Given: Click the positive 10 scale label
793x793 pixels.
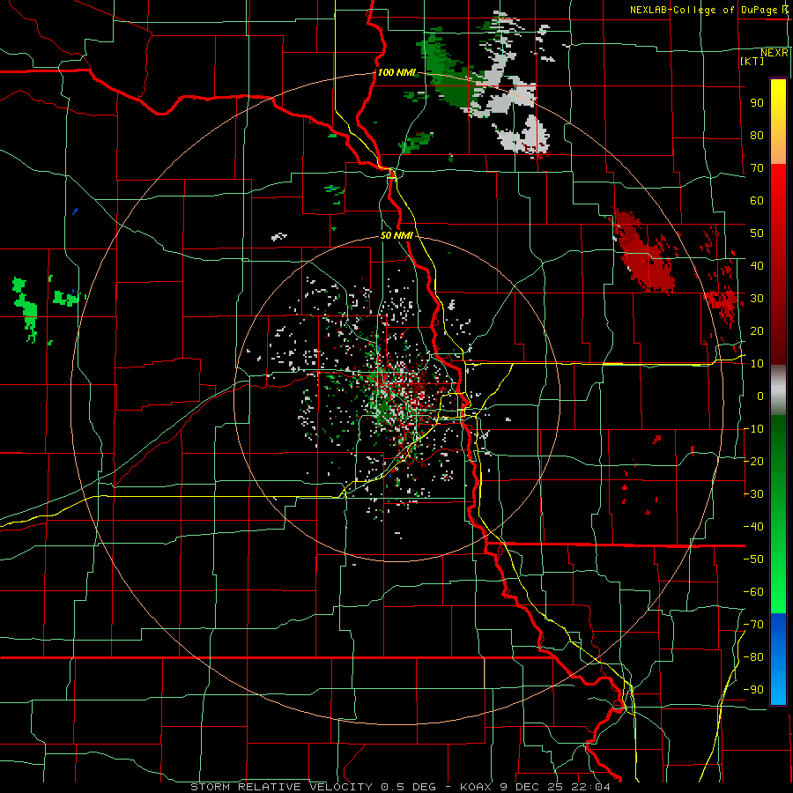Looking at the screenshot, I should [757, 364].
